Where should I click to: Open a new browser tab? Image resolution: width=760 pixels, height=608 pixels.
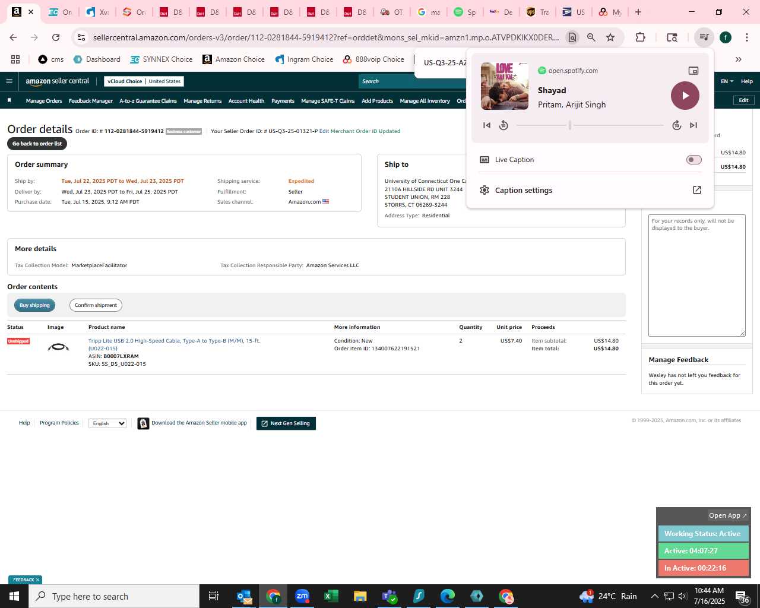point(638,12)
